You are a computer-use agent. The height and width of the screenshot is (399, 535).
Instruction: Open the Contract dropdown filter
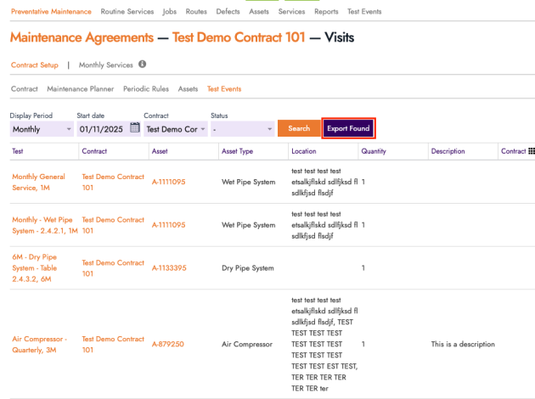point(172,129)
